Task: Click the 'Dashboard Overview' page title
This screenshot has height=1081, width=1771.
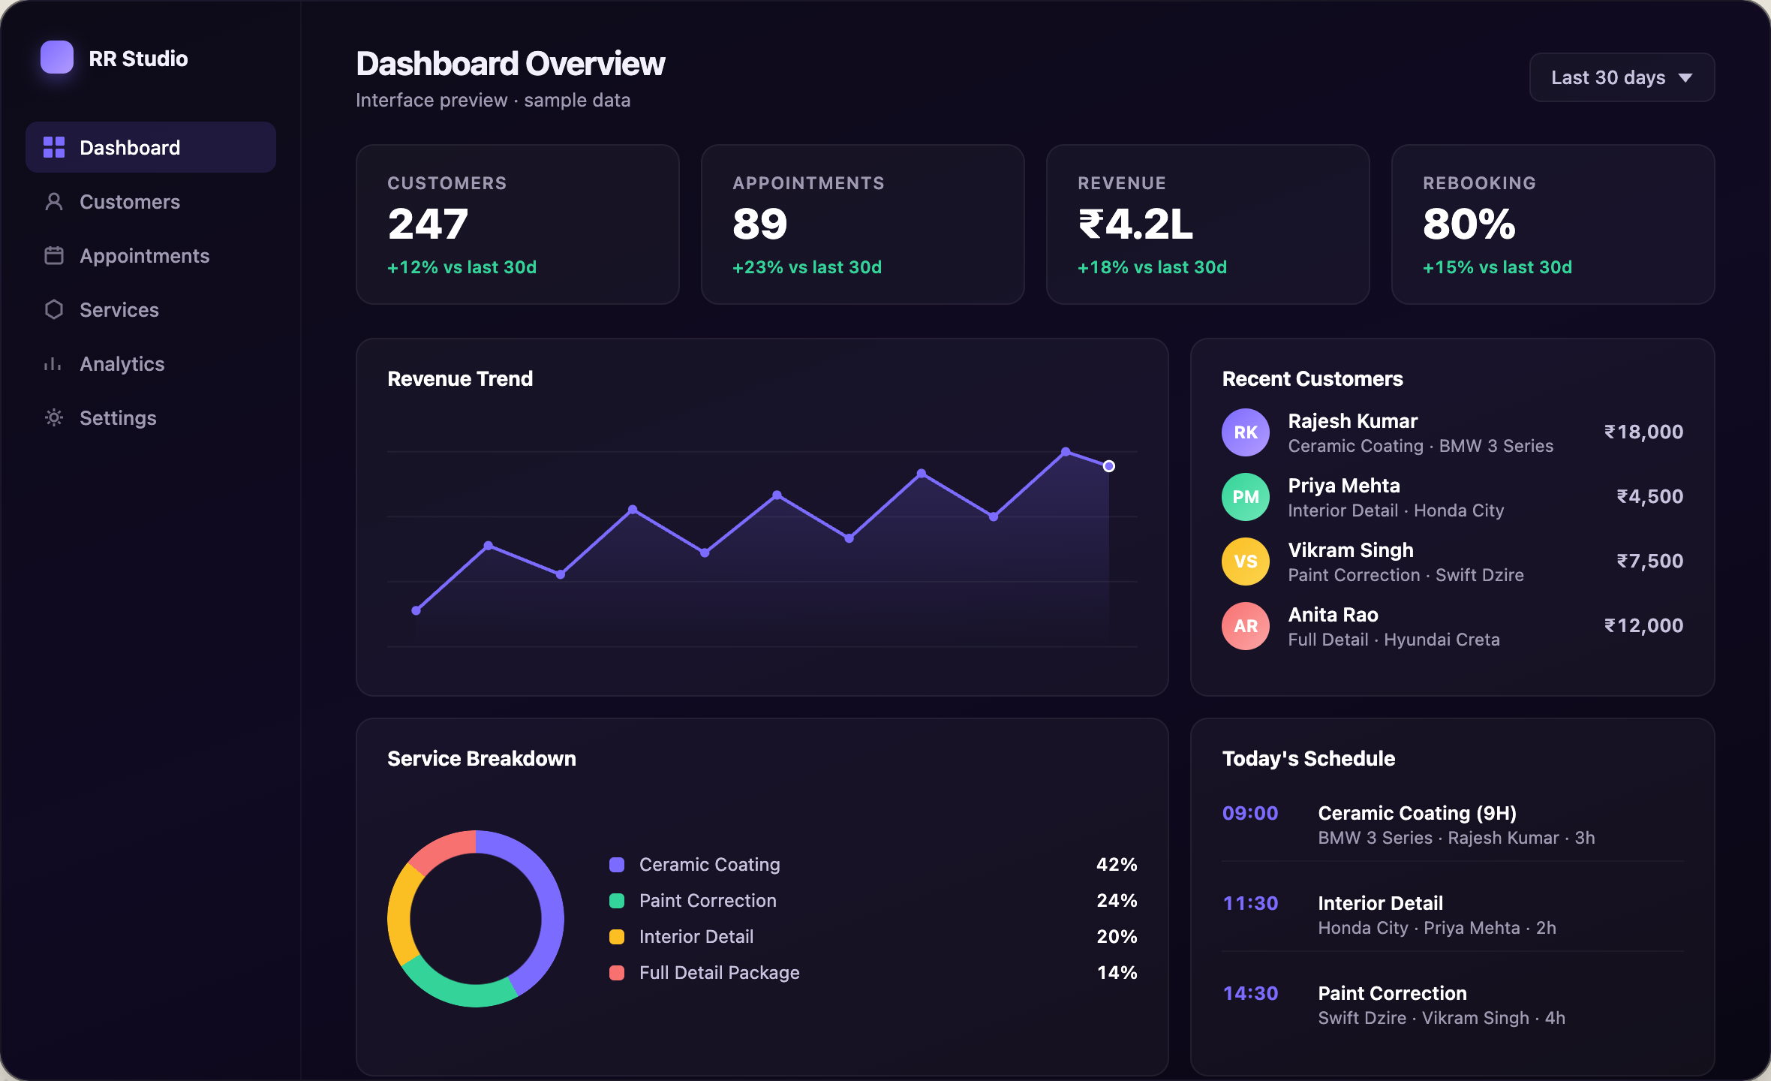Action: point(510,64)
